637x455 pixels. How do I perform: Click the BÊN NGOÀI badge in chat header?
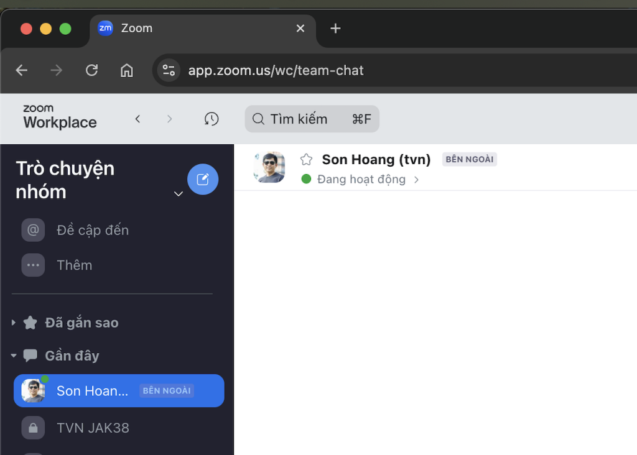click(x=469, y=159)
